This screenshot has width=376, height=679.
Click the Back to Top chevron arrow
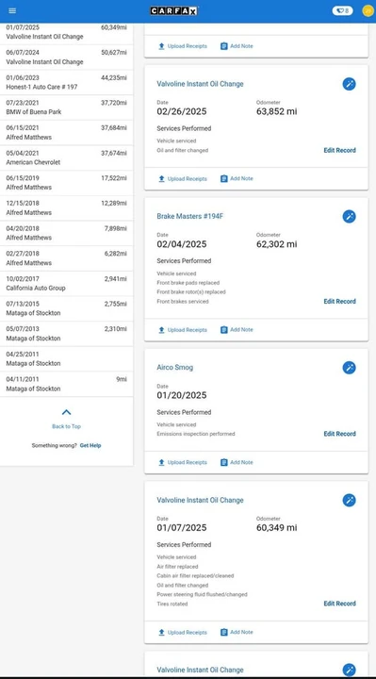pos(66,412)
